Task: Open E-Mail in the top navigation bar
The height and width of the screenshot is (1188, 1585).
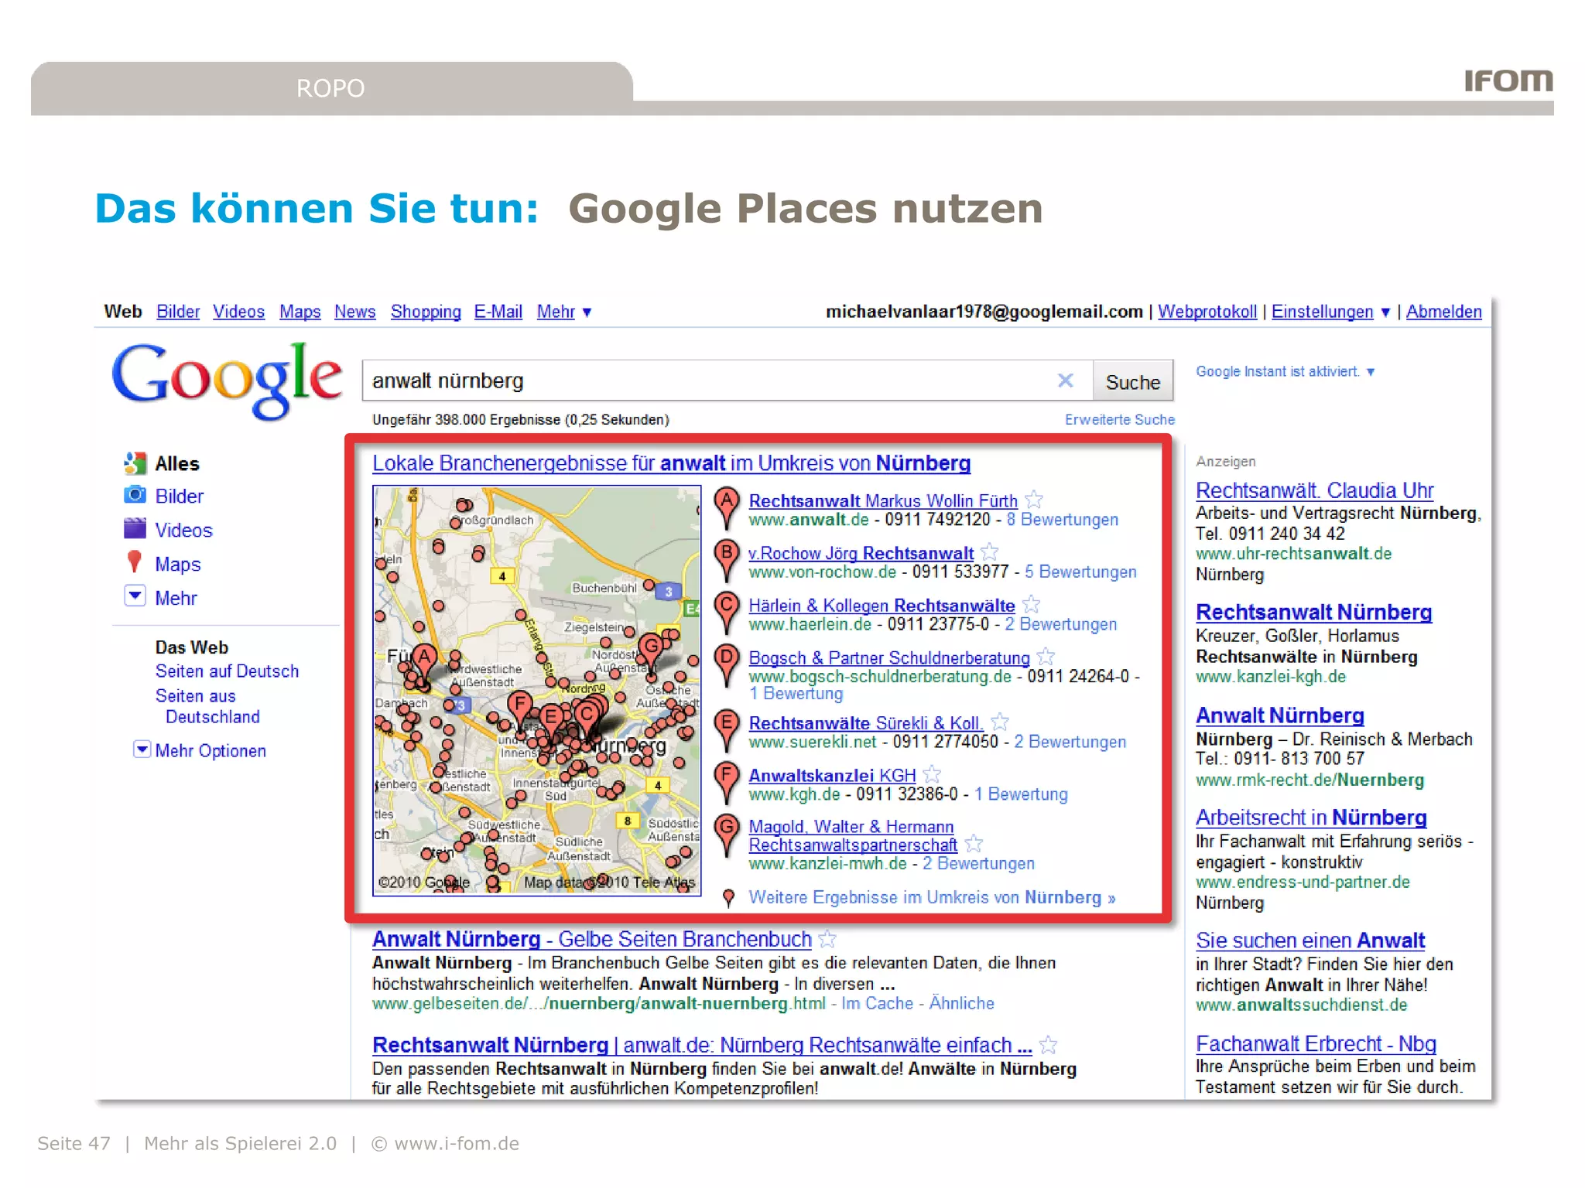Action: tap(498, 312)
